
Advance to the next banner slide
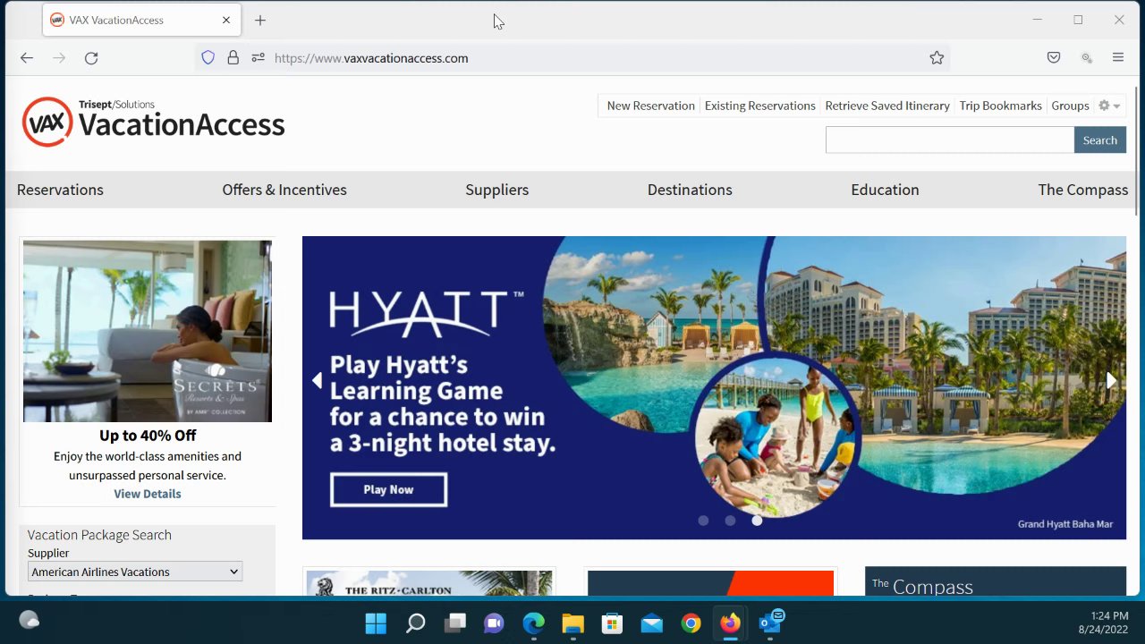coord(1111,381)
